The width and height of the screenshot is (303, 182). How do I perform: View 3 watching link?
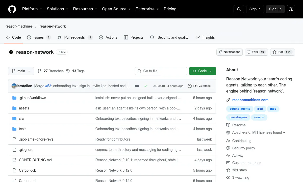(238, 177)
